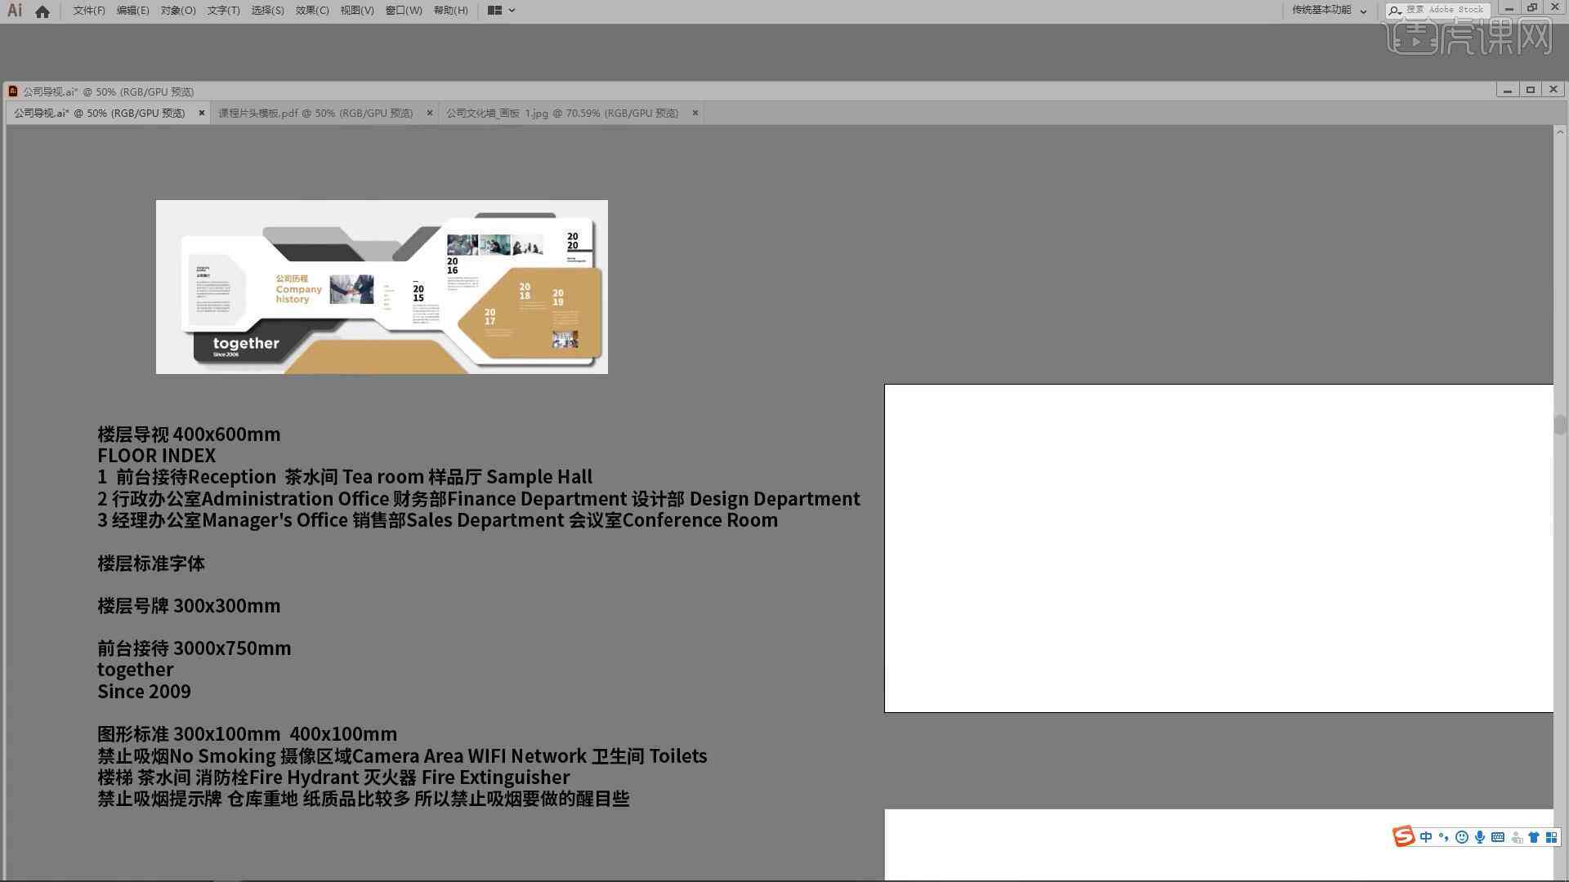Open 公司文化墙_面板 1.jpg tab
Viewport: 1569px width, 882px height.
[x=561, y=112]
